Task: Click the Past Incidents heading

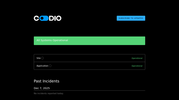Action: click(46, 81)
